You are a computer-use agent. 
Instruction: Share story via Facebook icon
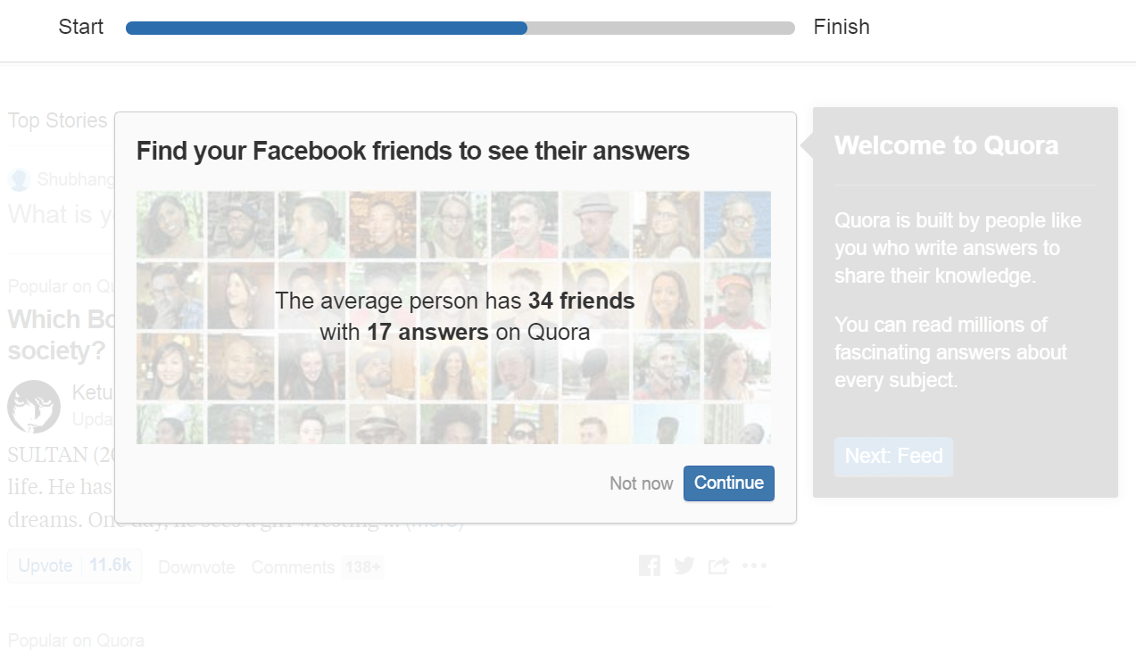pos(650,565)
